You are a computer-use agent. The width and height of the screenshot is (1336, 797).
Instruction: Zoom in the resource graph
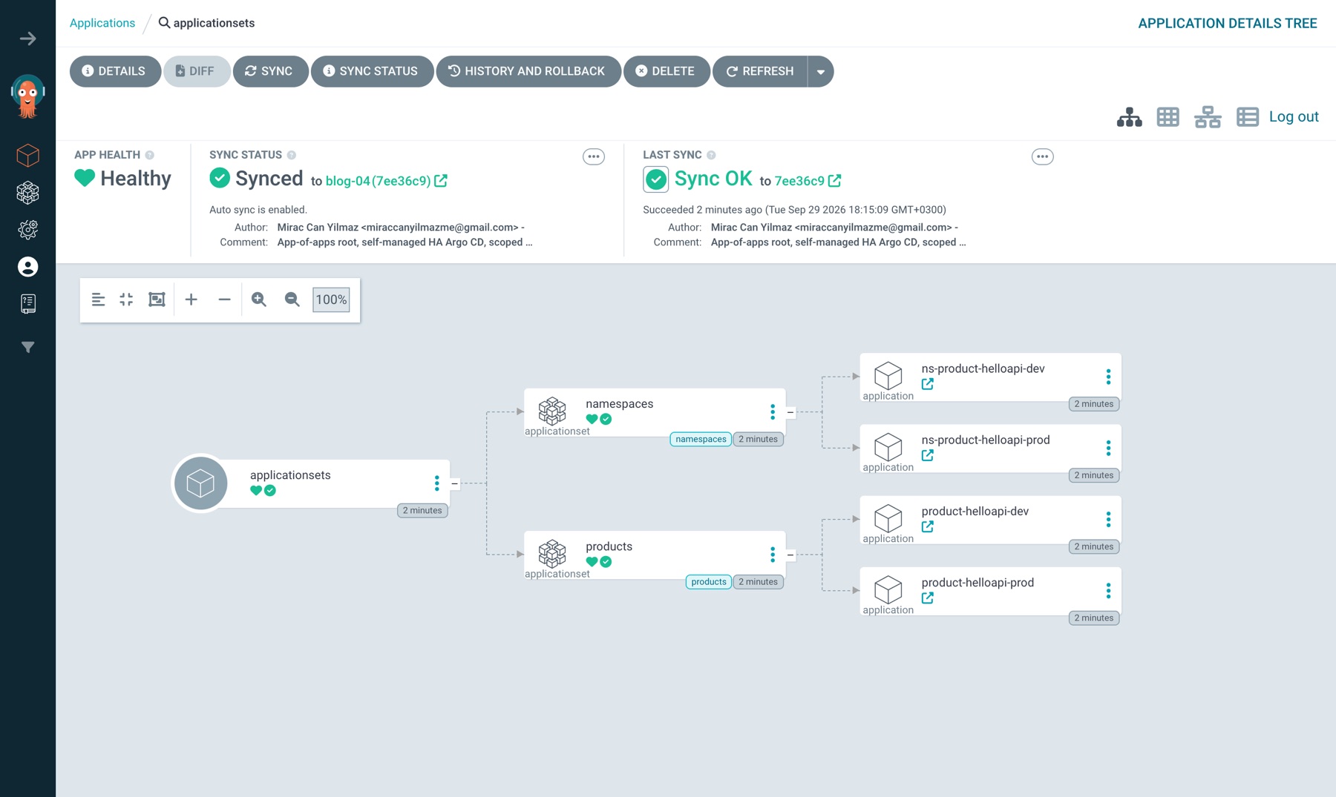(259, 300)
